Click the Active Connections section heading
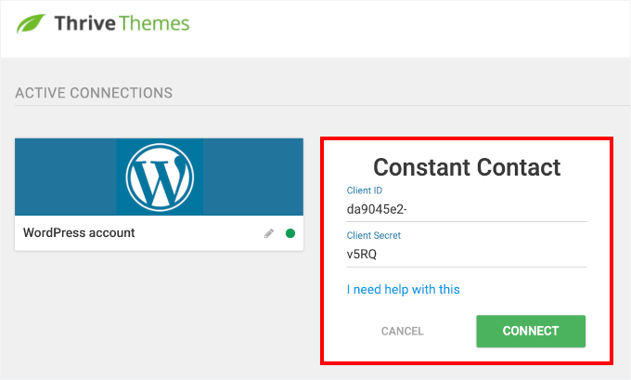Viewport: 631px width, 380px height. [x=94, y=93]
